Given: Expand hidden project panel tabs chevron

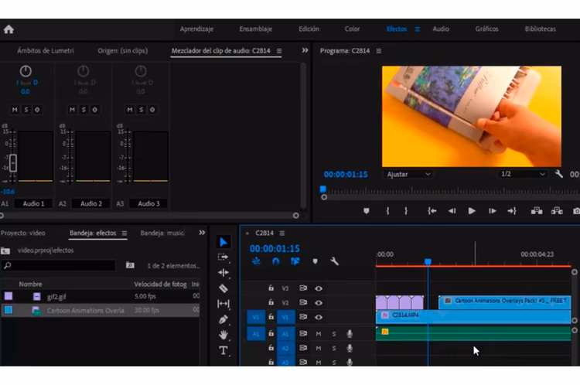Looking at the screenshot, I should pos(202,232).
